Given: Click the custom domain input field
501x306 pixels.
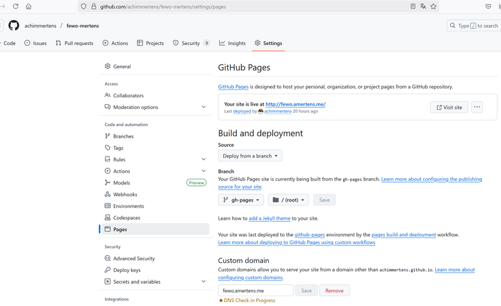Looking at the screenshot, I should pyautogui.click(x=256, y=291).
